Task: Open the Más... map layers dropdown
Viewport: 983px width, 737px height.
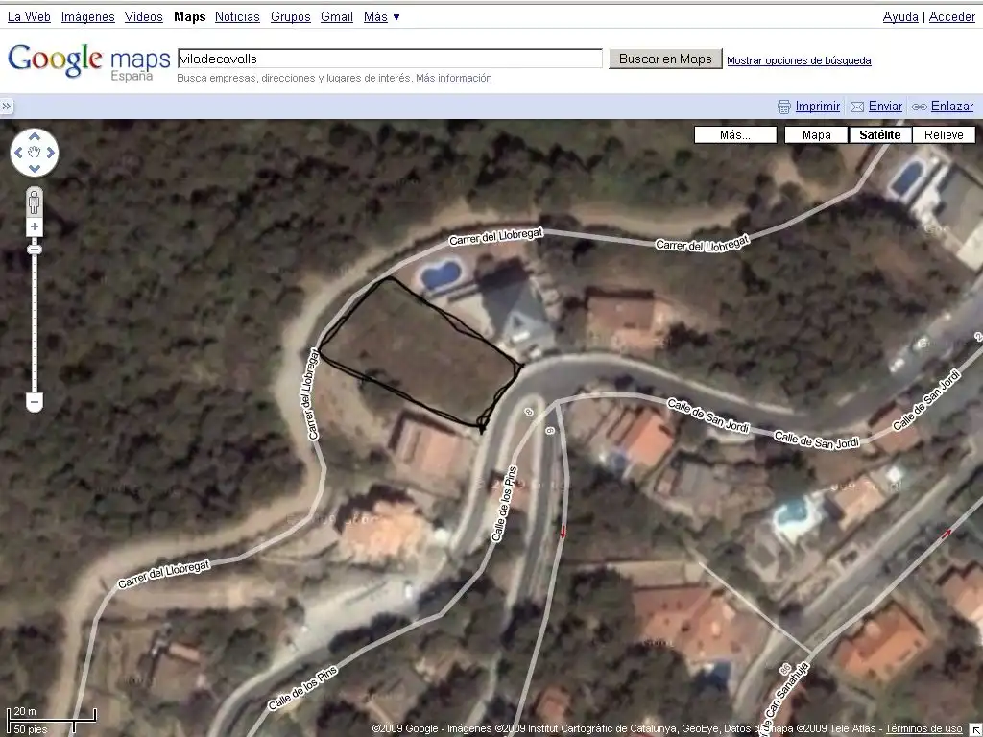Action: tap(735, 134)
